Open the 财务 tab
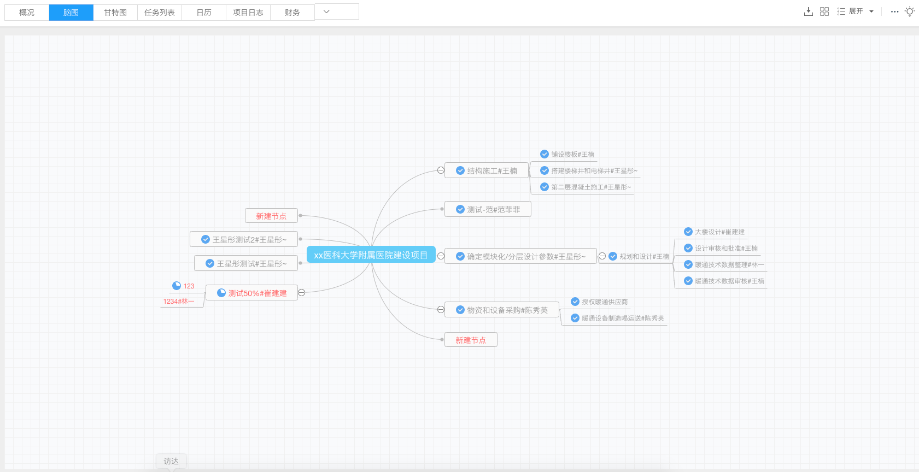This screenshot has height=472, width=919. 292,13
